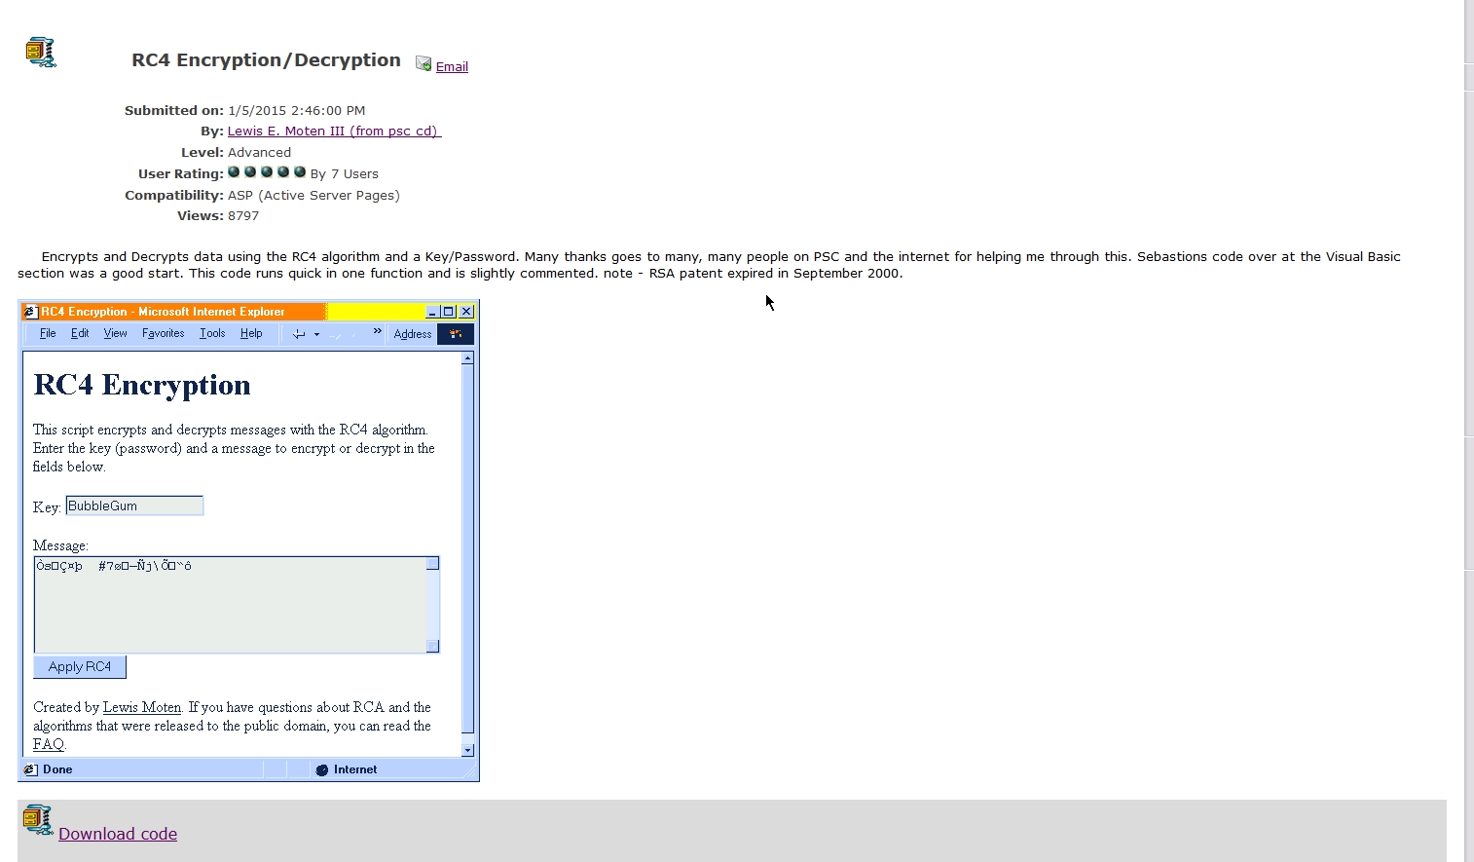1474x862 pixels.
Task: Click the Back navigation arrow on the toolbar
Action: [x=300, y=334]
